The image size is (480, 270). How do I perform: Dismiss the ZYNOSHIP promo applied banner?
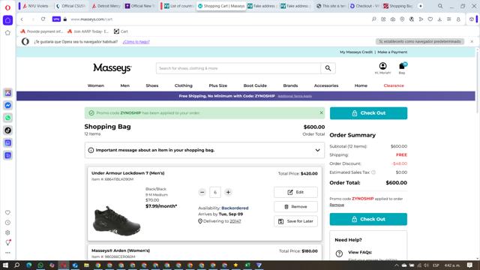point(321,112)
